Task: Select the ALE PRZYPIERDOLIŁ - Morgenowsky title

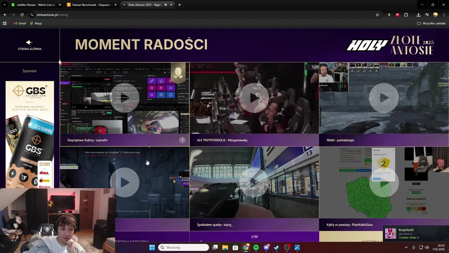Action: point(222,140)
